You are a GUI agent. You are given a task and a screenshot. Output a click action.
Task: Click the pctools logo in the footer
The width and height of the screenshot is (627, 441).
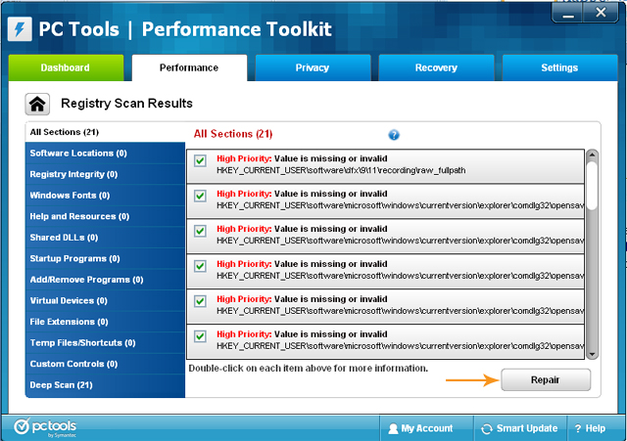tap(45, 427)
